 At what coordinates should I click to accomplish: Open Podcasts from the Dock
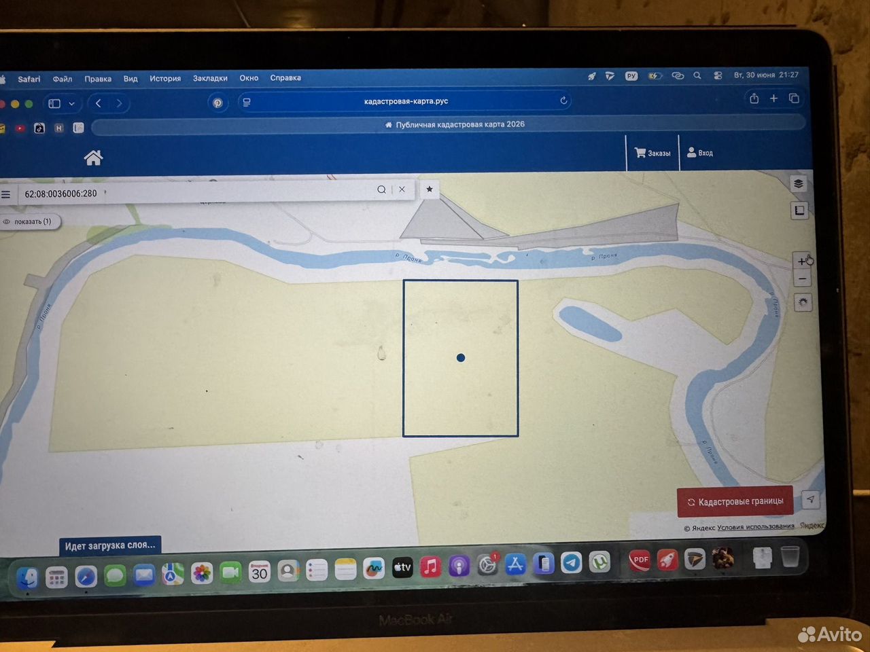pyautogui.click(x=459, y=566)
